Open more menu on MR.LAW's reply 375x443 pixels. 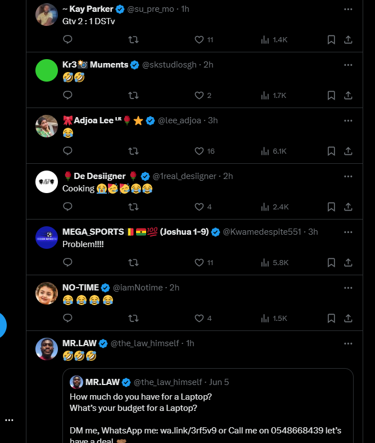(348, 343)
